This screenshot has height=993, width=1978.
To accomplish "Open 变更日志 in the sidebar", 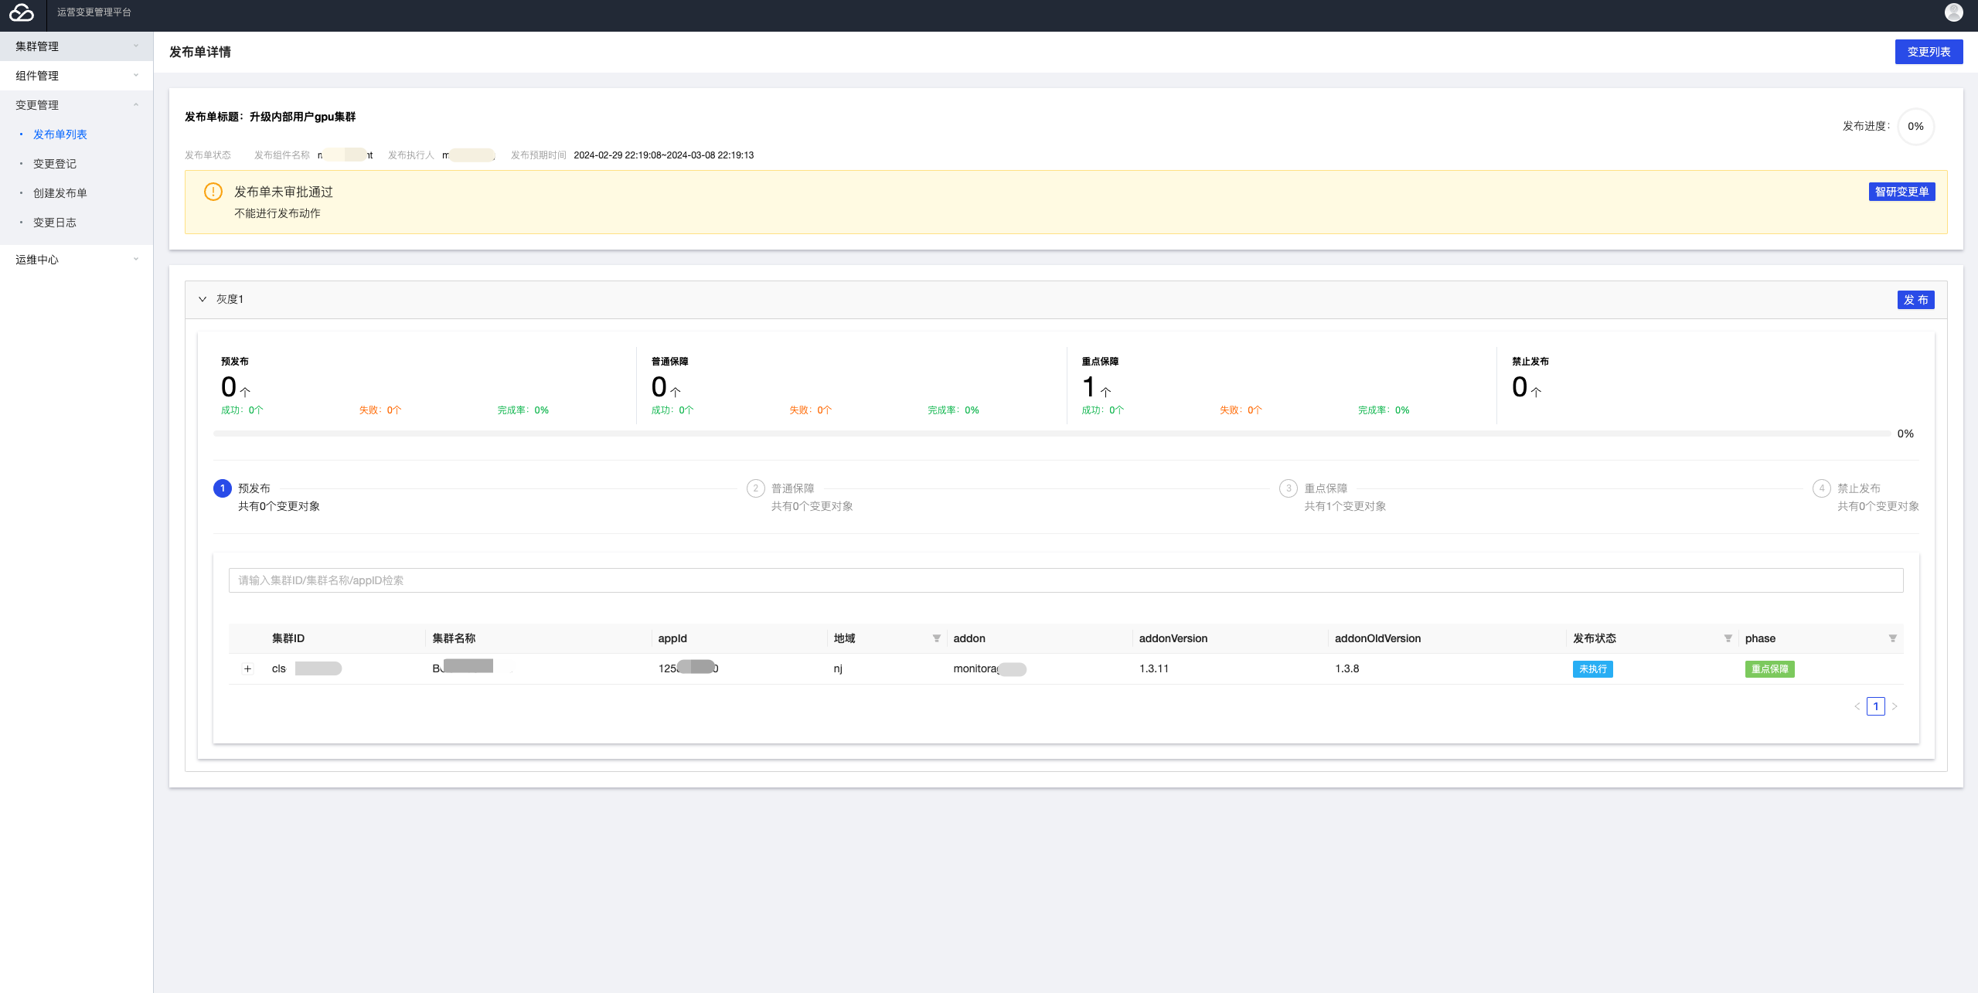I will pos(54,223).
